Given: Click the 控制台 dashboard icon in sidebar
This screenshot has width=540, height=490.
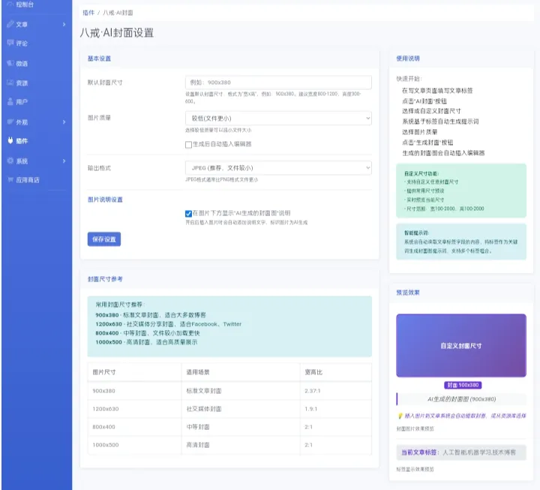Looking at the screenshot, I should [10, 5].
